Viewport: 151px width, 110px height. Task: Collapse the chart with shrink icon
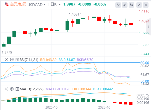click(139, 5)
